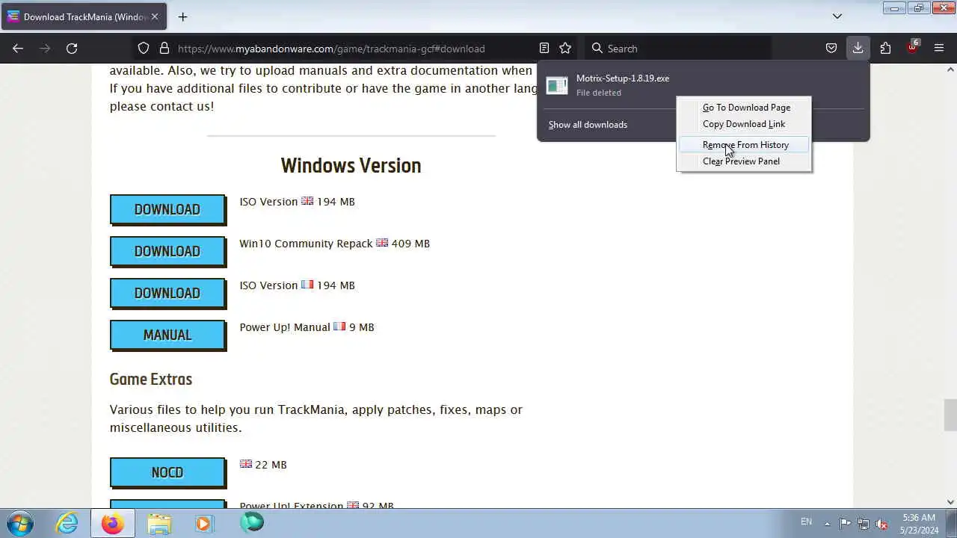Download the Win10 Community Repack
Image resolution: width=957 pixels, height=538 pixels.
coord(167,252)
